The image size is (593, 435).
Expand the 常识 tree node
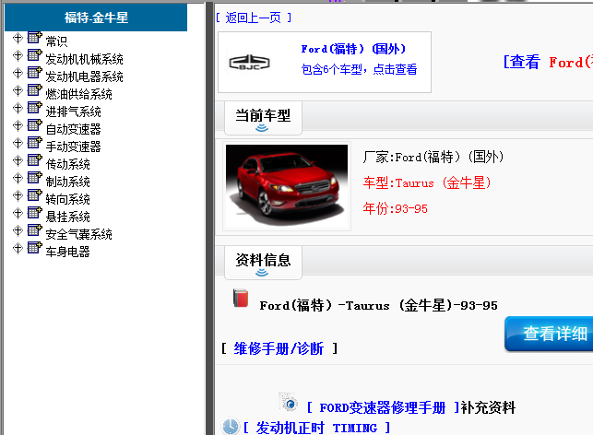tap(18, 38)
